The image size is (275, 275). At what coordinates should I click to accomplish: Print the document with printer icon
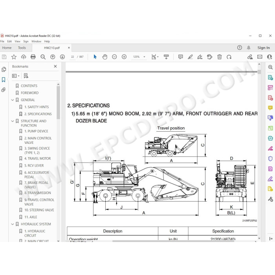click(33, 57)
